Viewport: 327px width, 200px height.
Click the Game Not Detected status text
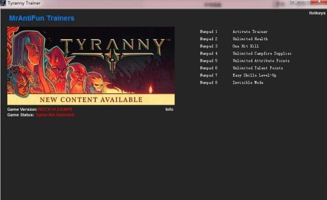tap(55, 115)
